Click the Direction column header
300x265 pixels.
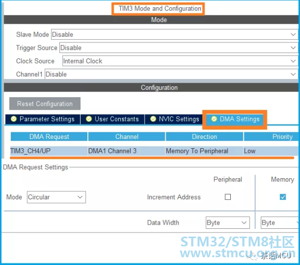click(x=204, y=136)
